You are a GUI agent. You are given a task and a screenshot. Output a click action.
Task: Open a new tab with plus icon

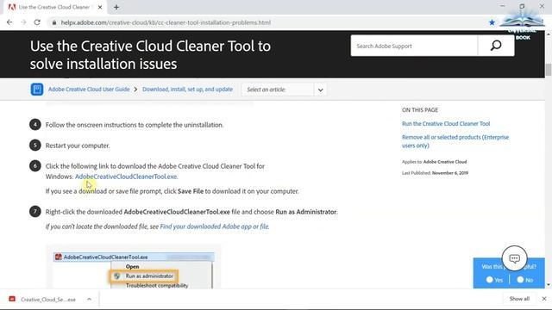(116, 7)
